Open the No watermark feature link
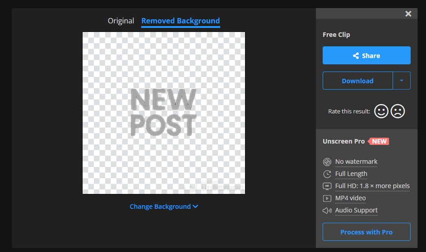Screen dimensions: 426x252 coord(356,162)
